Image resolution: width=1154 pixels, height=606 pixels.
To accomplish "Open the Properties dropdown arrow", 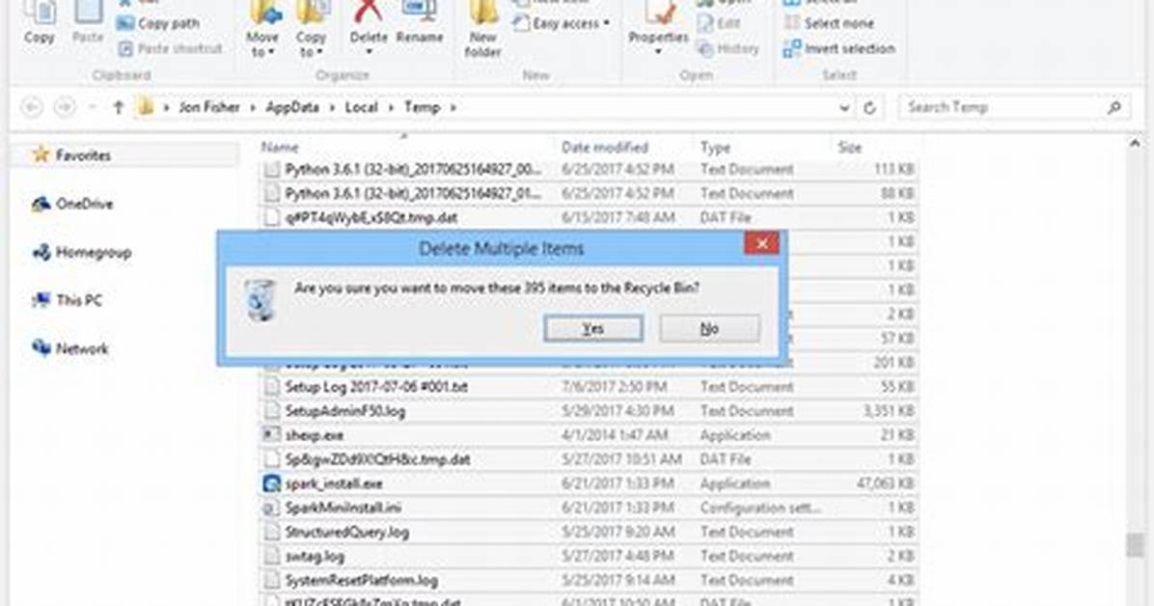I will point(658,52).
